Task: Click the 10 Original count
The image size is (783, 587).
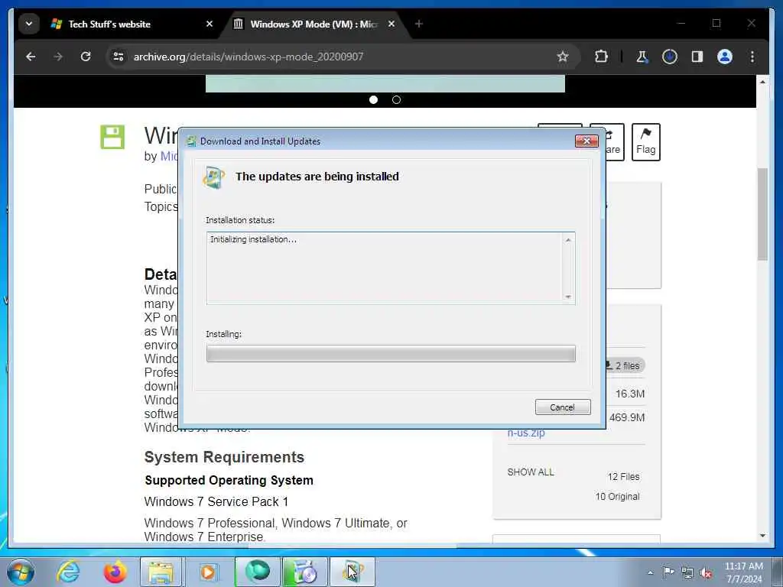Action: click(617, 497)
